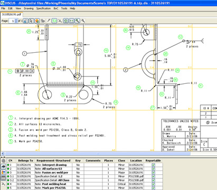Toggle Reportable checkbox for row 3

[x=153, y=173]
